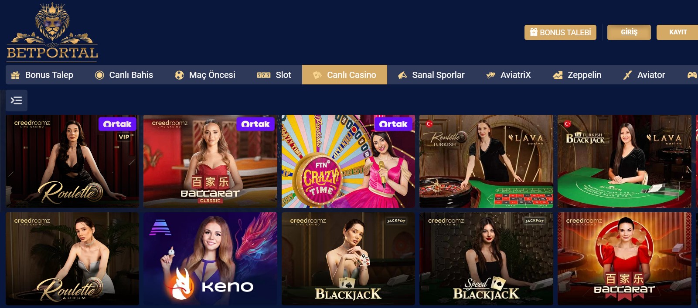Click the gift icon beside Bonus Talep
The height and width of the screenshot is (308, 698).
click(x=15, y=75)
